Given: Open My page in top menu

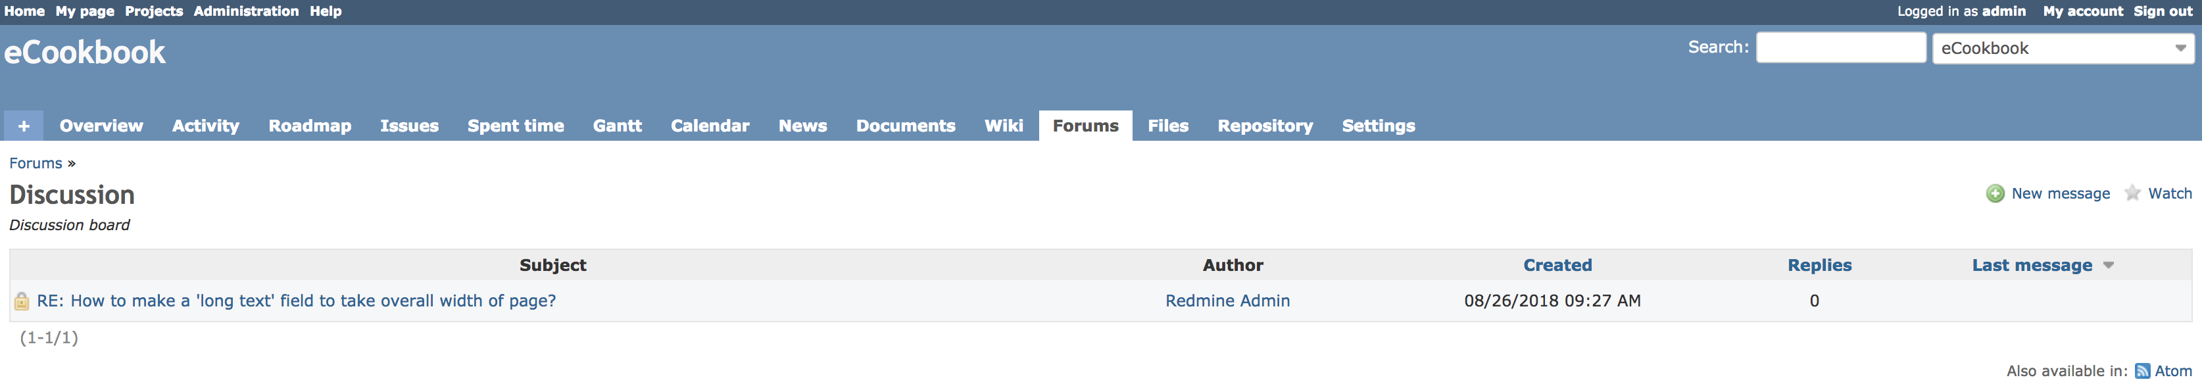Looking at the screenshot, I should coord(85,11).
